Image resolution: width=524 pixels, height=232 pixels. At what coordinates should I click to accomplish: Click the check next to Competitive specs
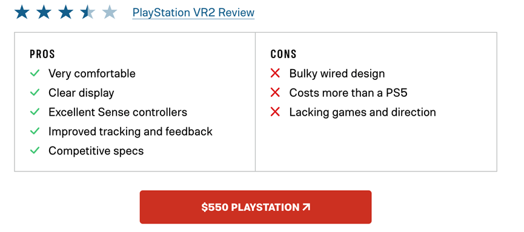click(x=35, y=150)
